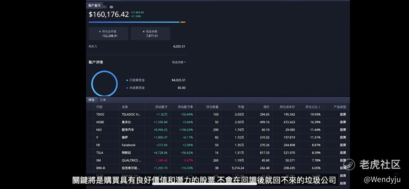Switch to the 订单 tab
The width and height of the screenshot is (409, 189).
point(103,100)
